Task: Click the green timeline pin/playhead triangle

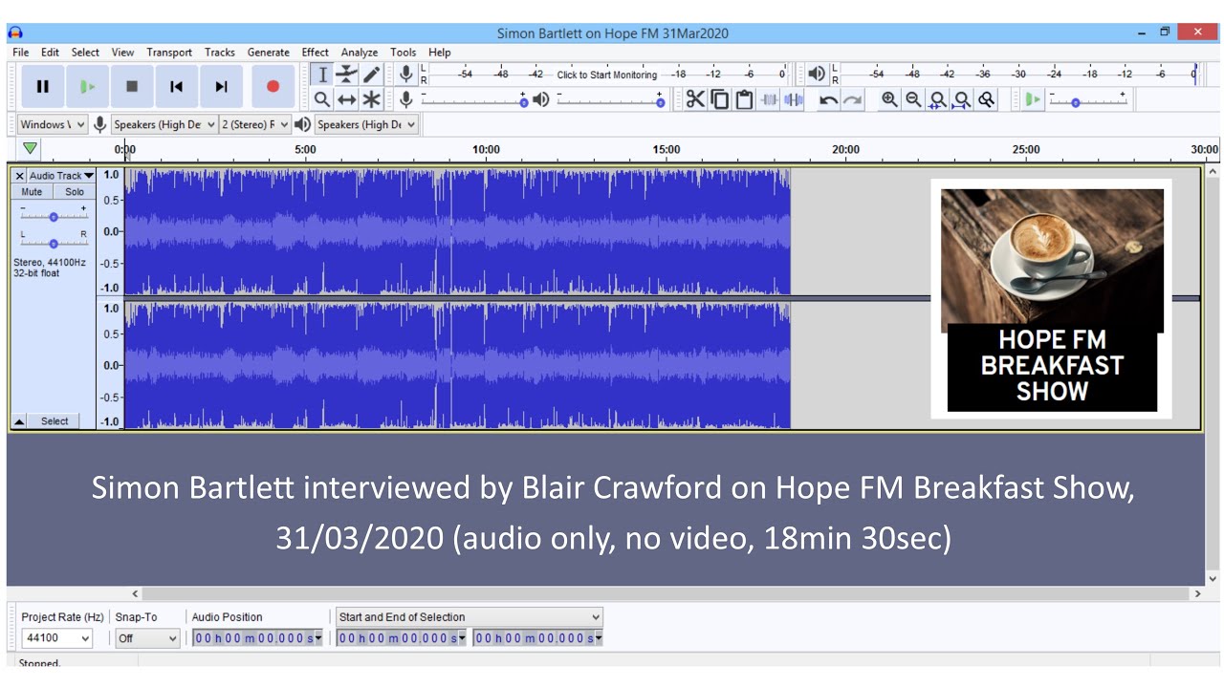Action: pos(30,148)
